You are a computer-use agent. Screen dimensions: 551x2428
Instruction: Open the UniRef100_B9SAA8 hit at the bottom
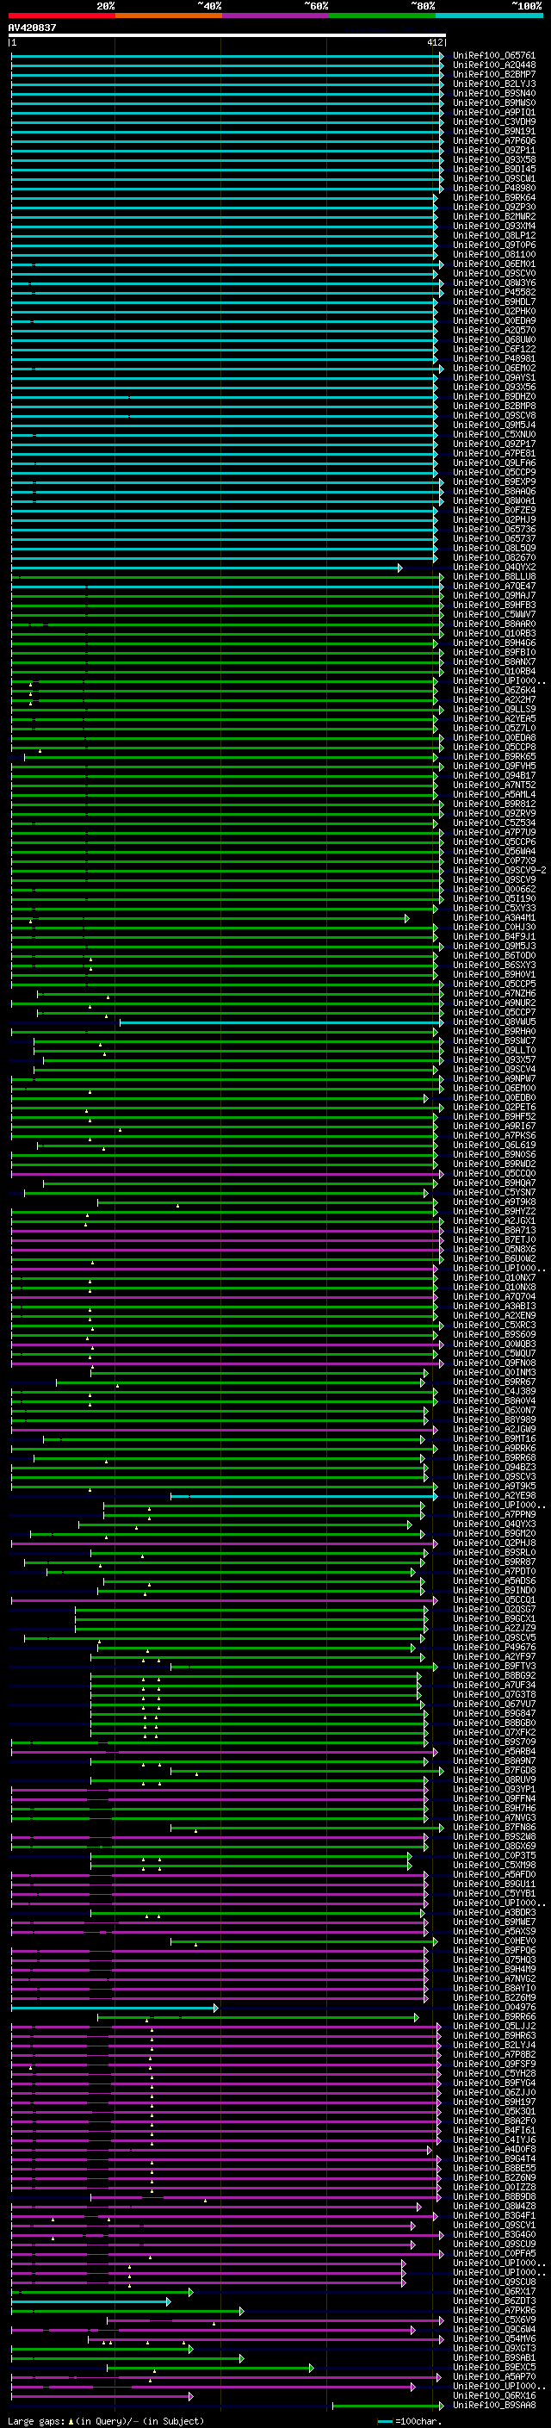493,2406
